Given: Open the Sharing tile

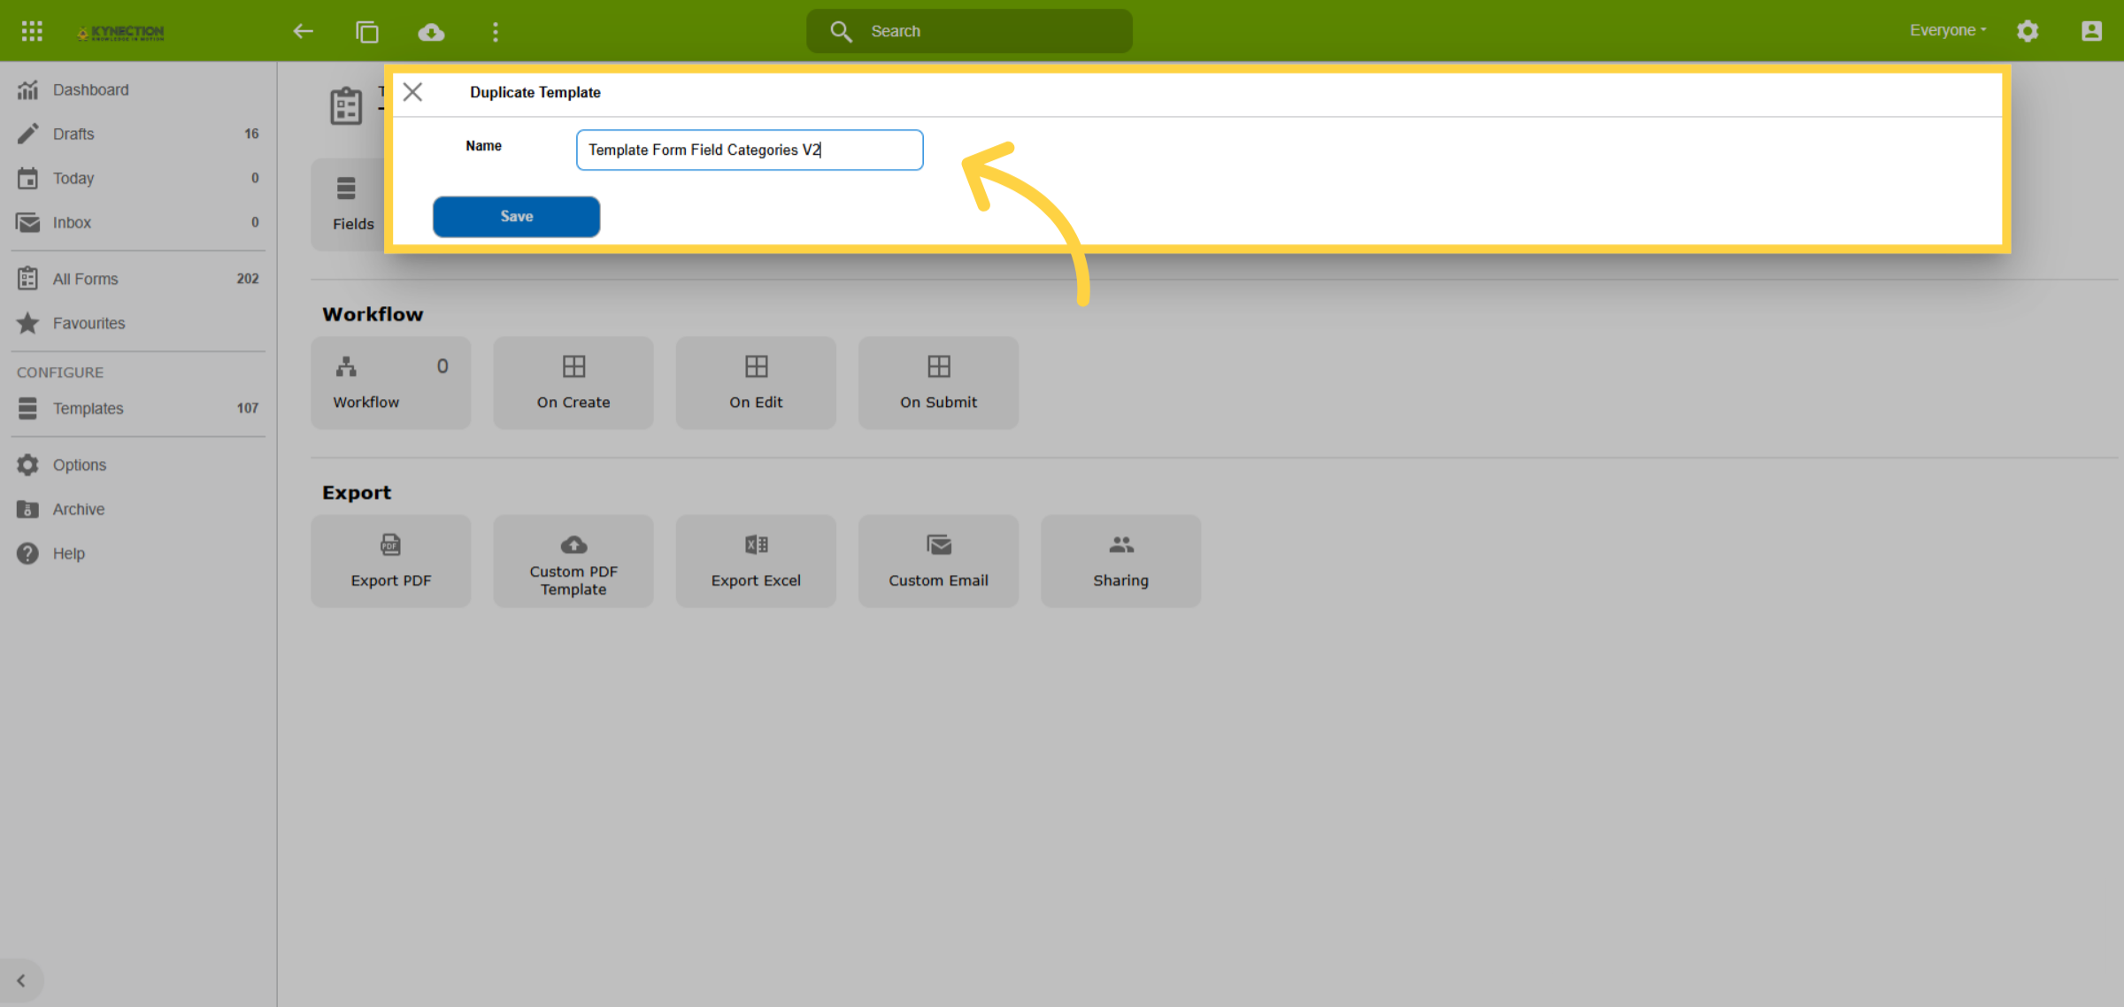Looking at the screenshot, I should (1120, 561).
